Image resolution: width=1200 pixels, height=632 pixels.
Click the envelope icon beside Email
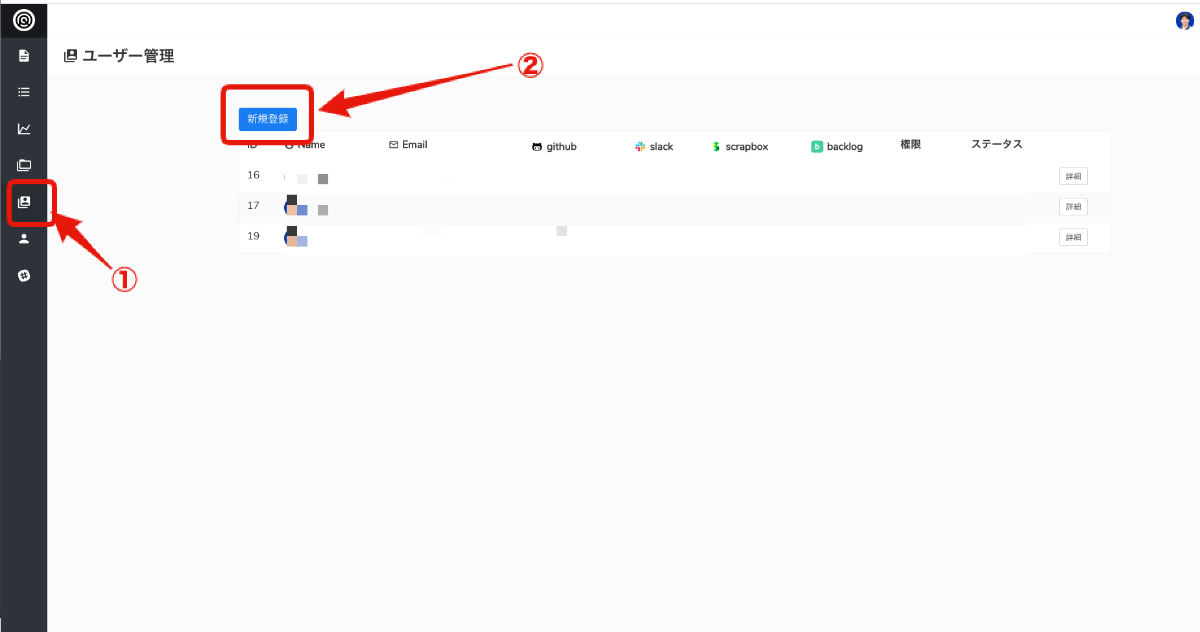coord(394,145)
